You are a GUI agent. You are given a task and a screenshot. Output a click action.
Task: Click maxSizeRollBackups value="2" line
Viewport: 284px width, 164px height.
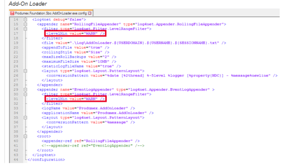point(79,57)
